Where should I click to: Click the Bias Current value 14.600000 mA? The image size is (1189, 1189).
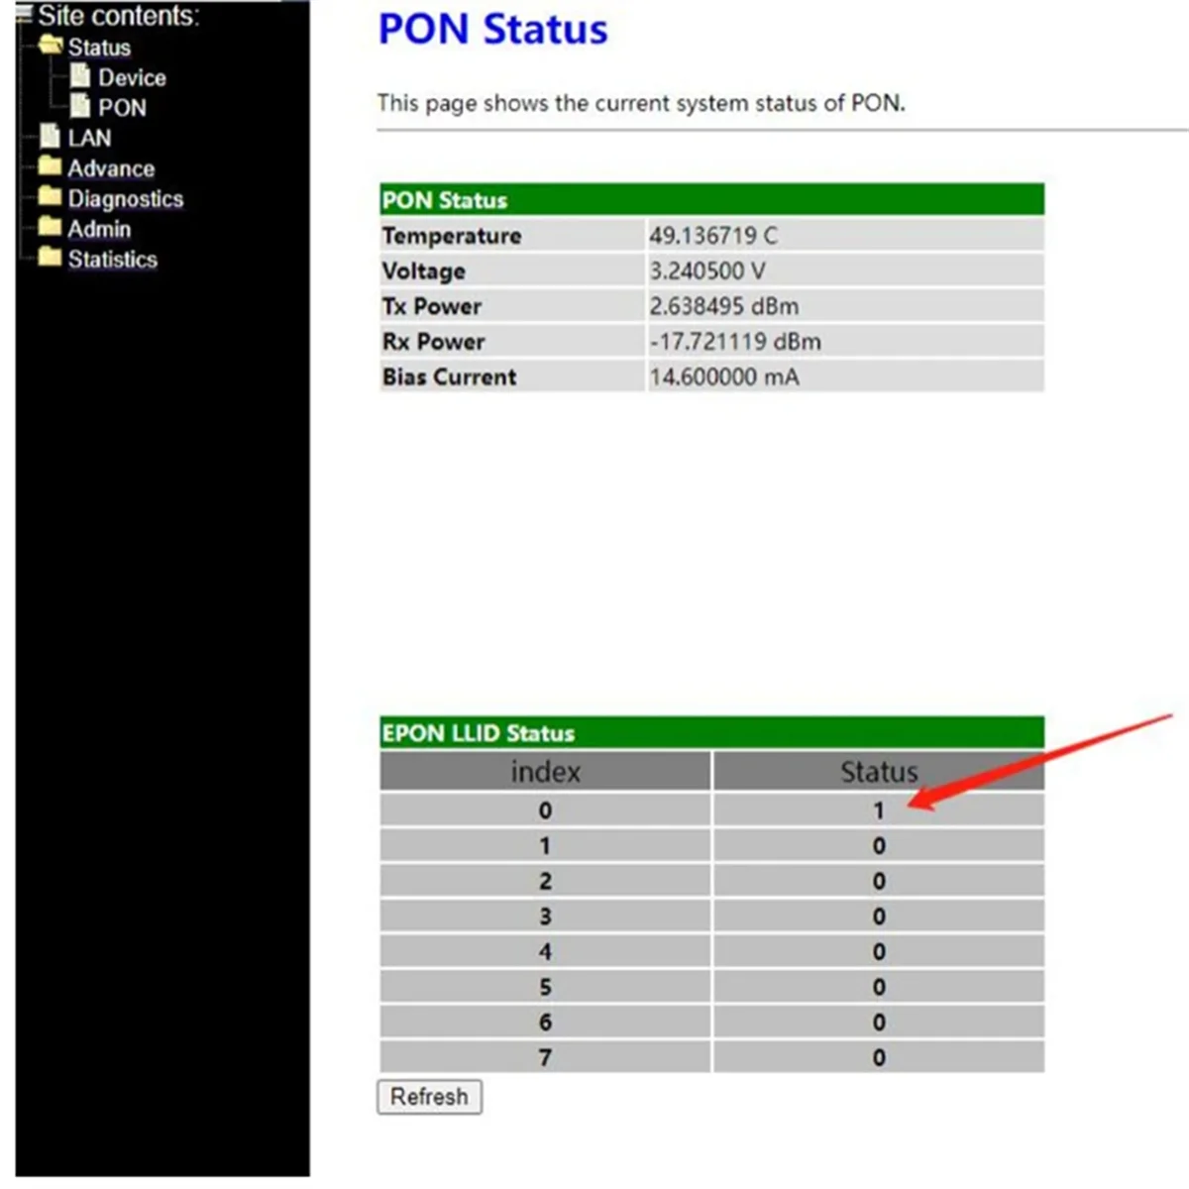coord(724,377)
